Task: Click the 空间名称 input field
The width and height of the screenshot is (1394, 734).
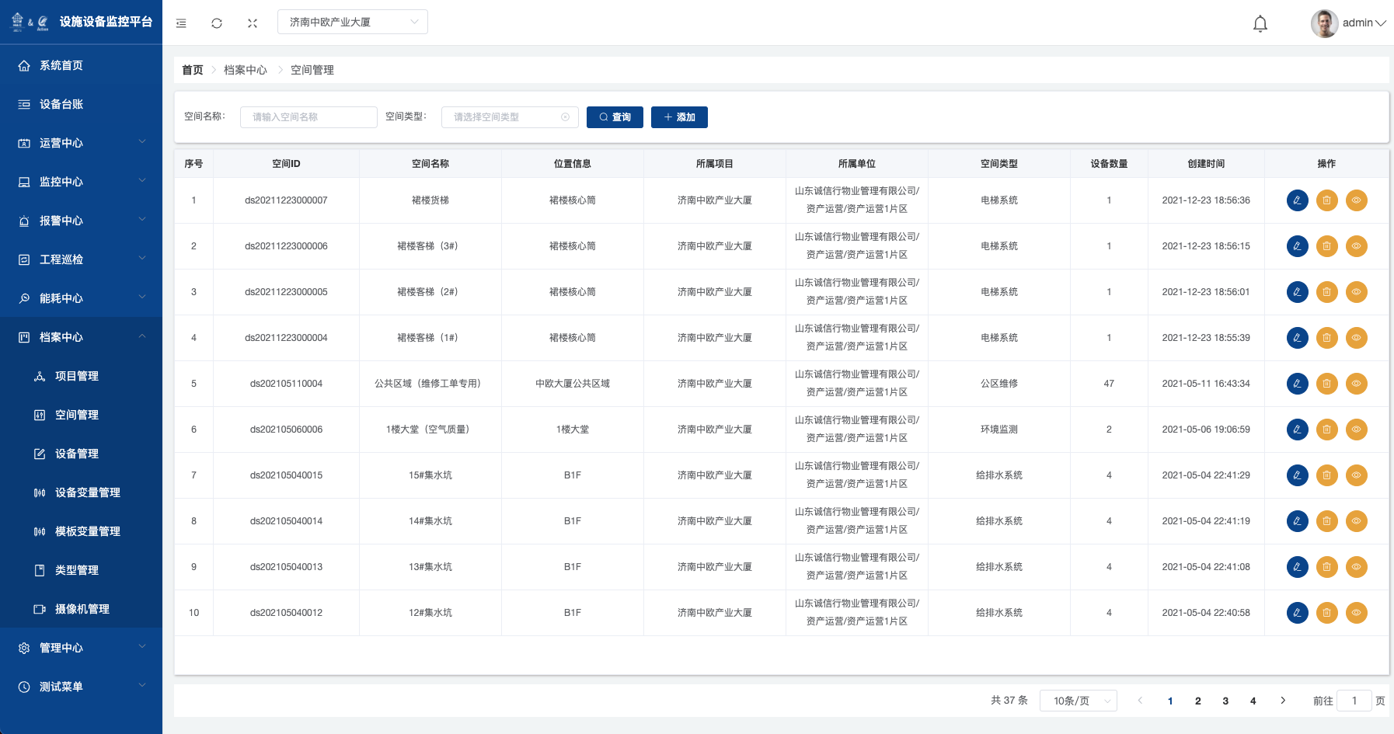Action: pos(308,117)
